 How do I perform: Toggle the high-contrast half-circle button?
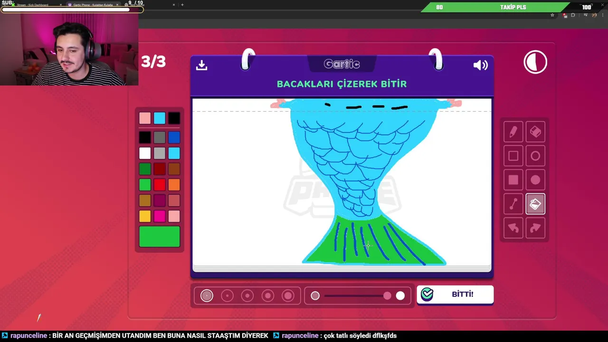coord(535,62)
